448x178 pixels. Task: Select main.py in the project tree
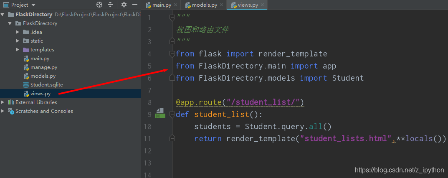[x=40, y=58]
